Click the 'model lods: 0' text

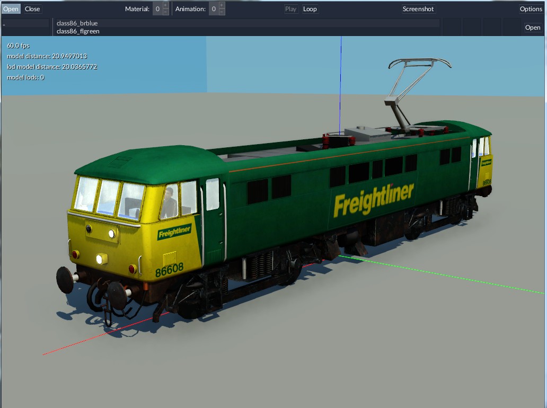[25, 77]
